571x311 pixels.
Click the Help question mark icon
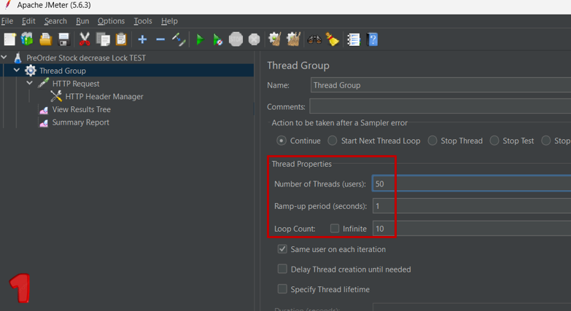coord(373,39)
